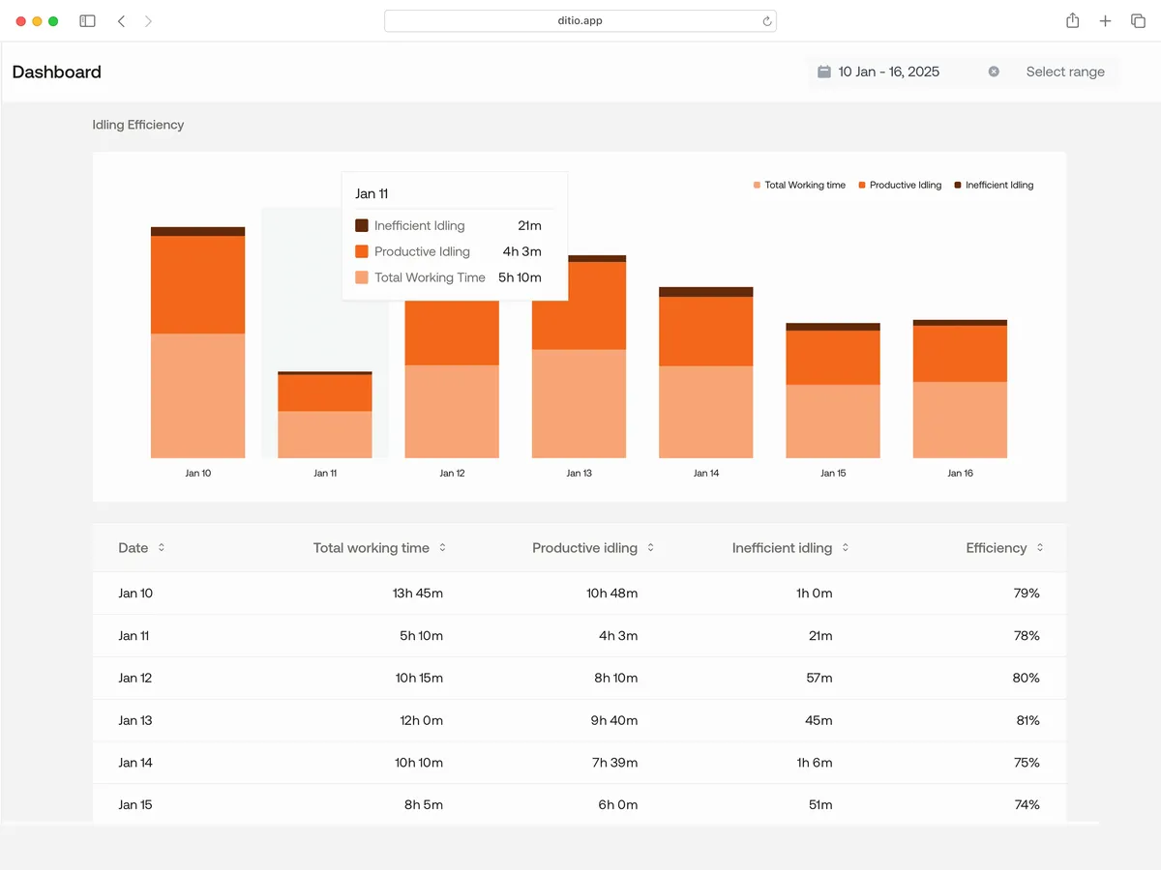Toggle the browser sidebar icon

(x=87, y=20)
